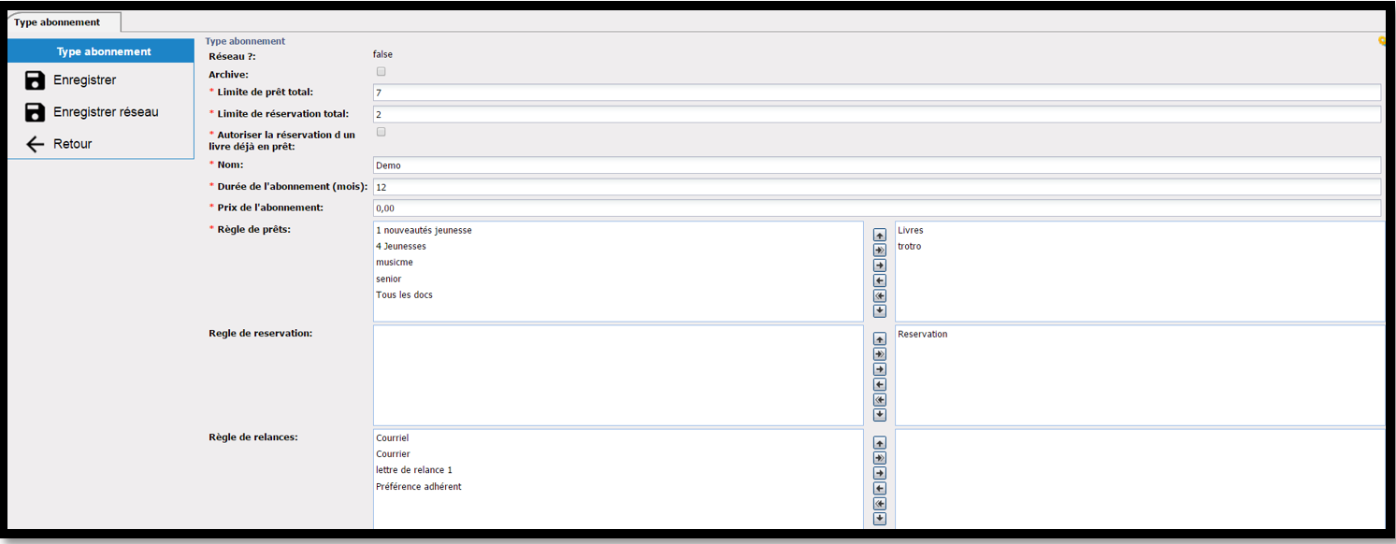Click the Prix de l'abonnement field

(x=877, y=208)
